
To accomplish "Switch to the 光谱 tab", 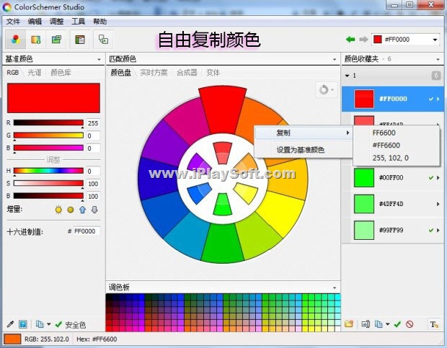I will pyautogui.click(x=35, y=73).
